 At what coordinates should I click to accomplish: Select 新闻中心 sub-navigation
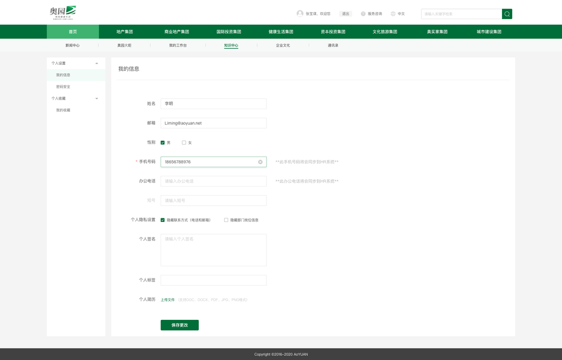pos(72,45)
